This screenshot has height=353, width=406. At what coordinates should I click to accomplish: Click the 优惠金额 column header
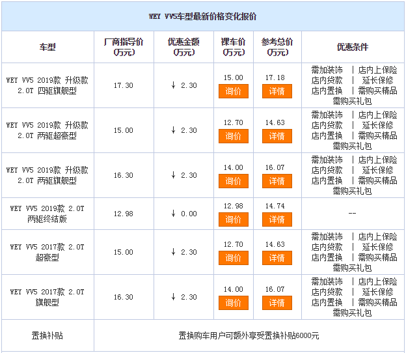click(x=183, y=47)
